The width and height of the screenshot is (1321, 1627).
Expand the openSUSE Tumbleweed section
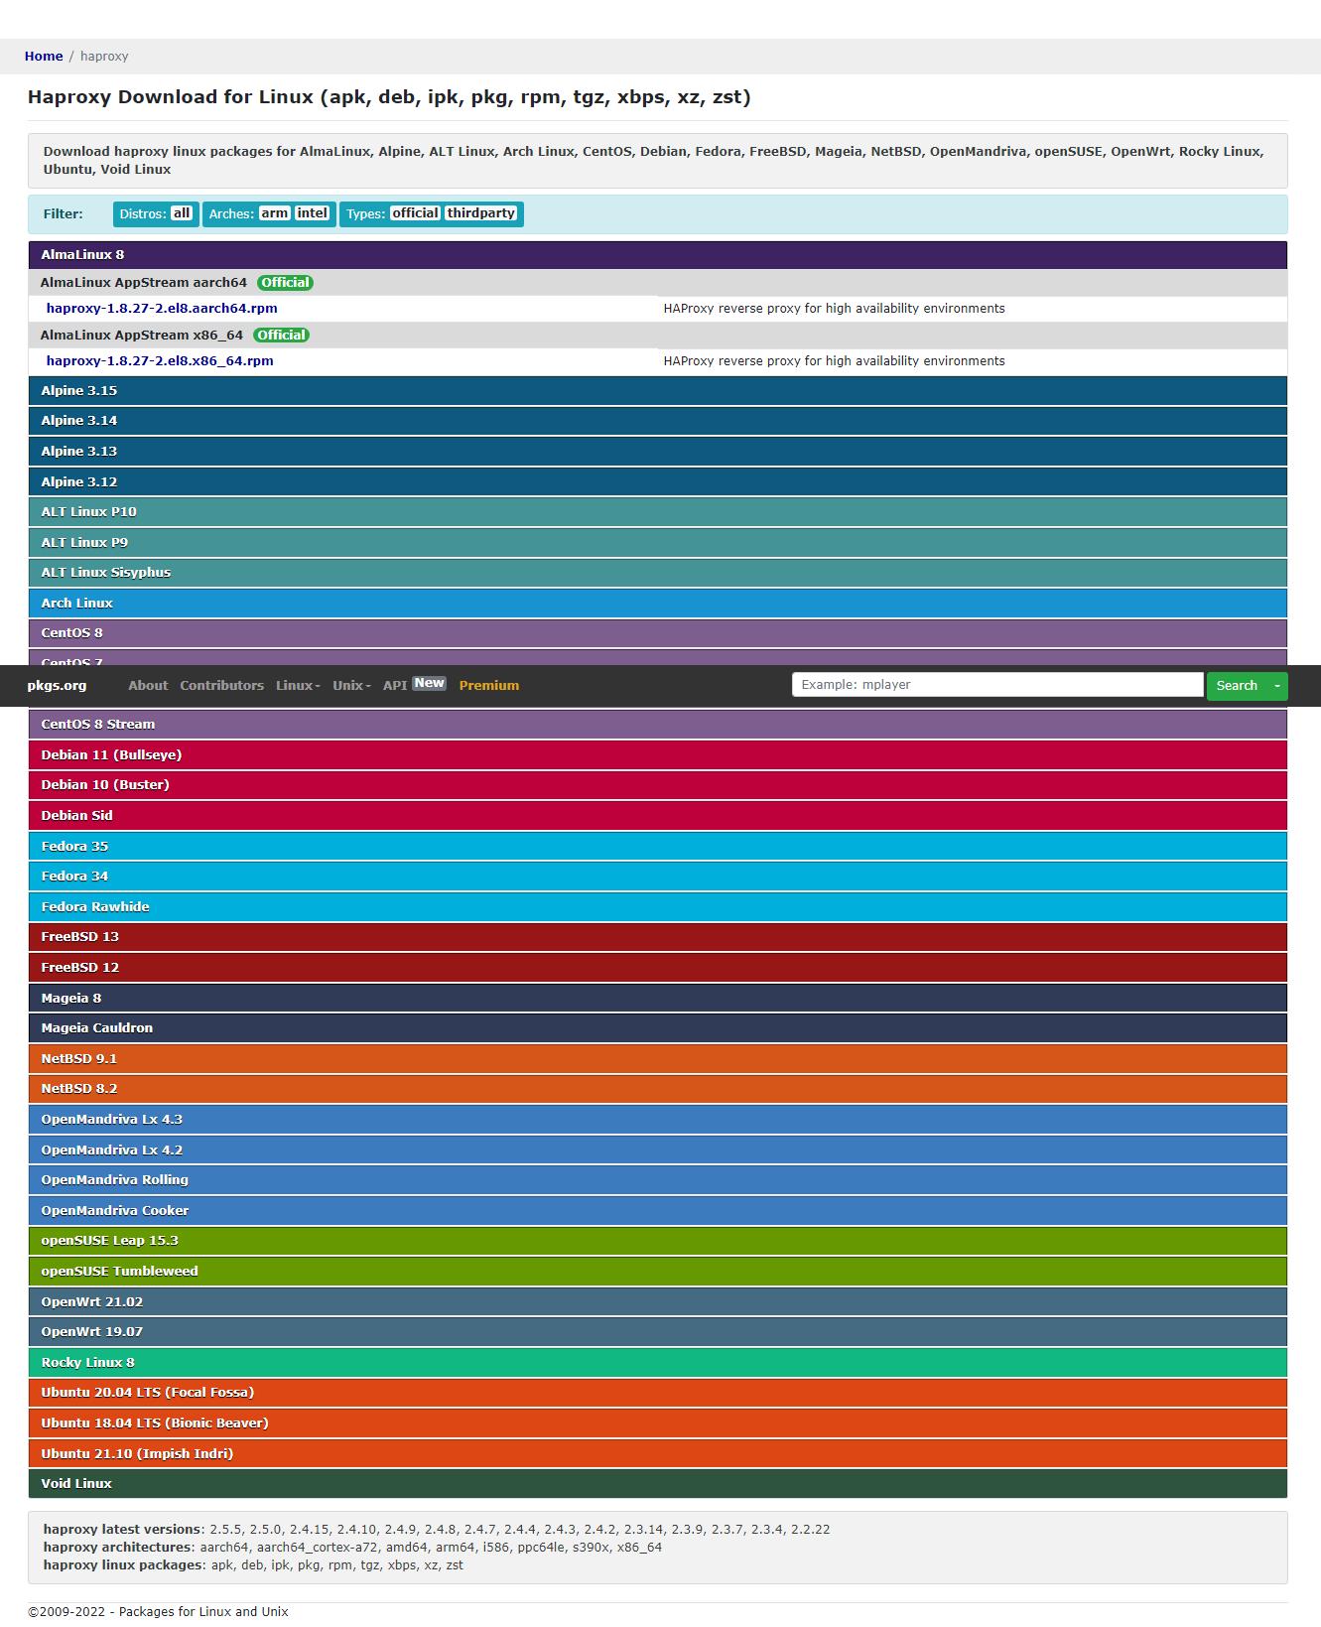[x=658, y=1272]
